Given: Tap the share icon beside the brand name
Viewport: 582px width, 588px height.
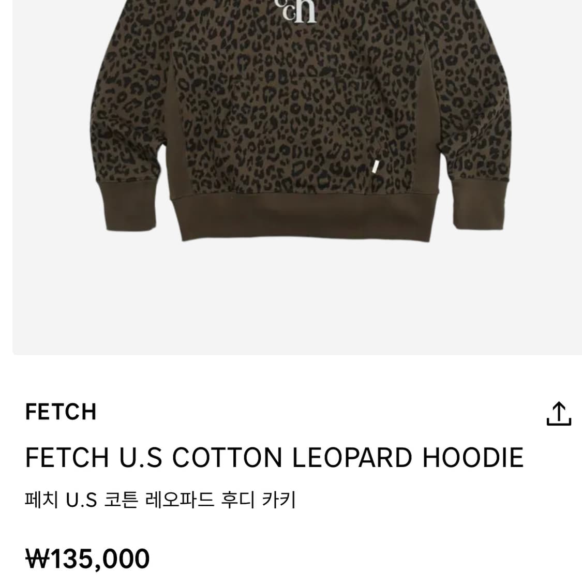Looking at the screenshot, I should click(559, 413).
